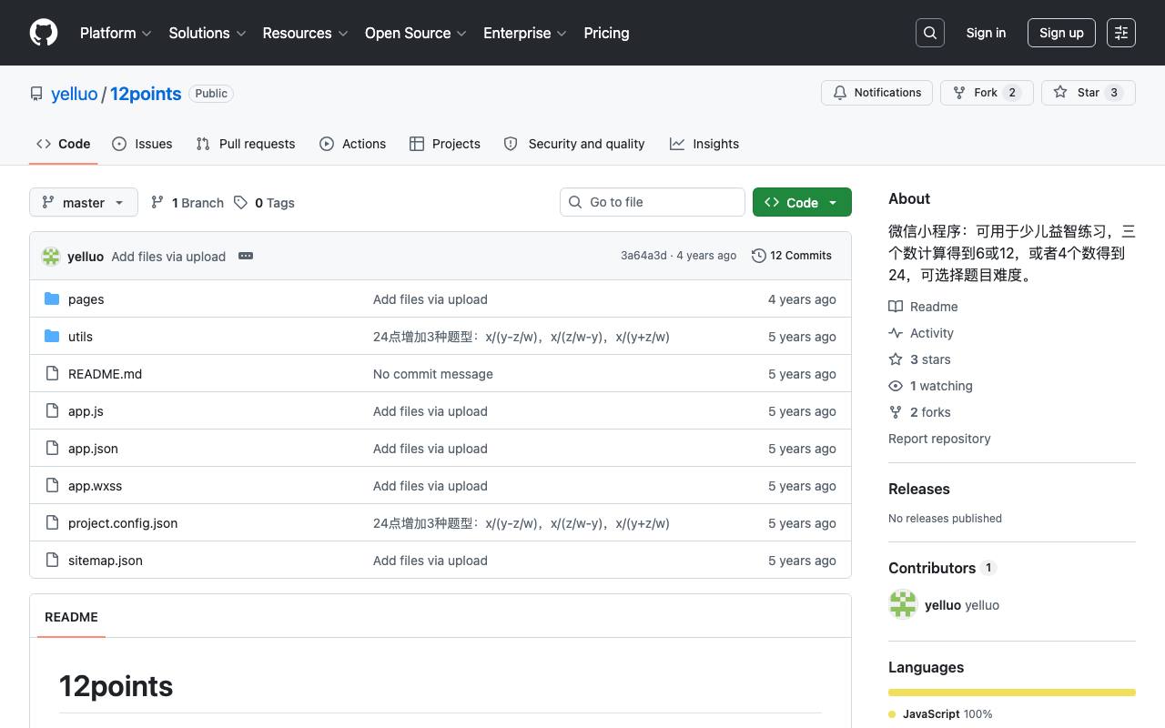Click the Notifications button
Screen dimensions: 1165x728
point(877,93)
